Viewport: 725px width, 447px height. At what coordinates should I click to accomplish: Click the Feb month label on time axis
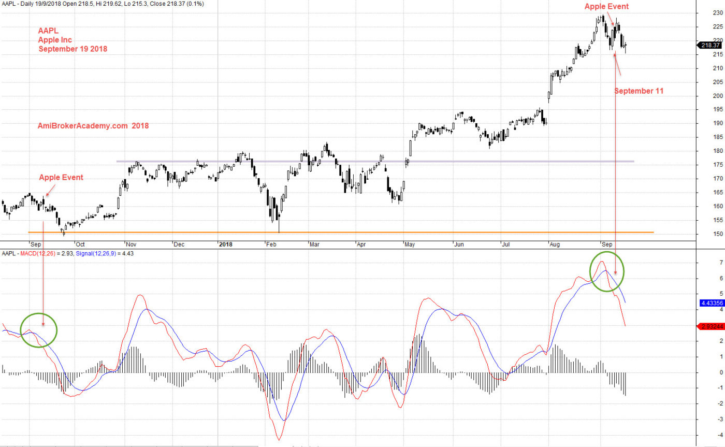[272, 244]
